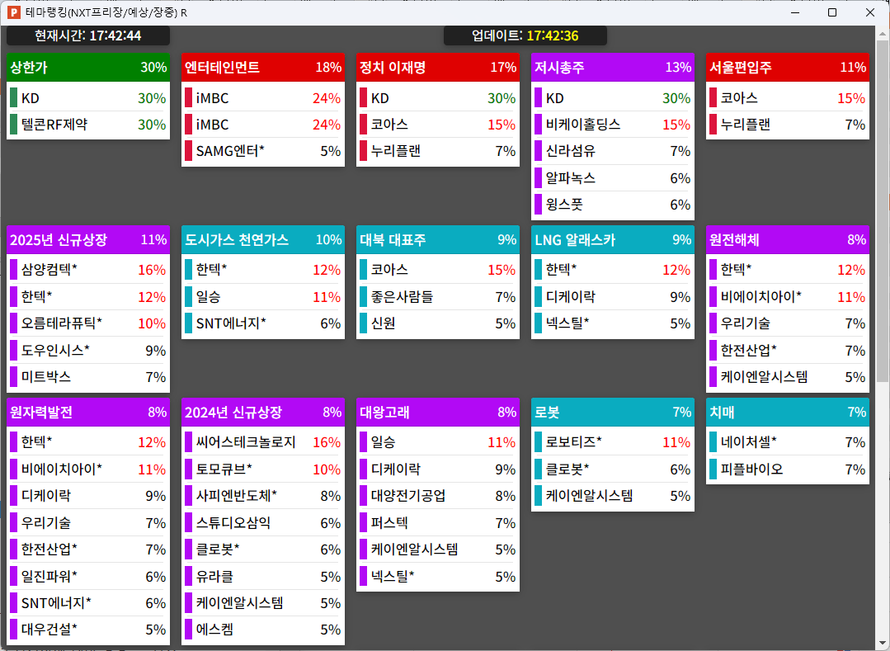Click 넥스틸* in LNG 알래스카 card
The height and width of the screenshot is (651, 890).
tap(613, 323)
